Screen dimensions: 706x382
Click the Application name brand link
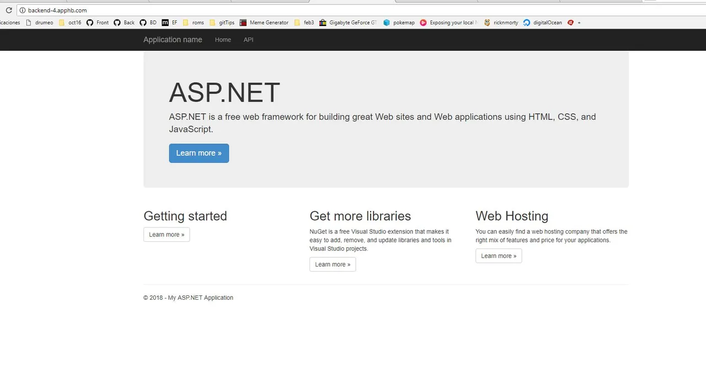[173, 40]
